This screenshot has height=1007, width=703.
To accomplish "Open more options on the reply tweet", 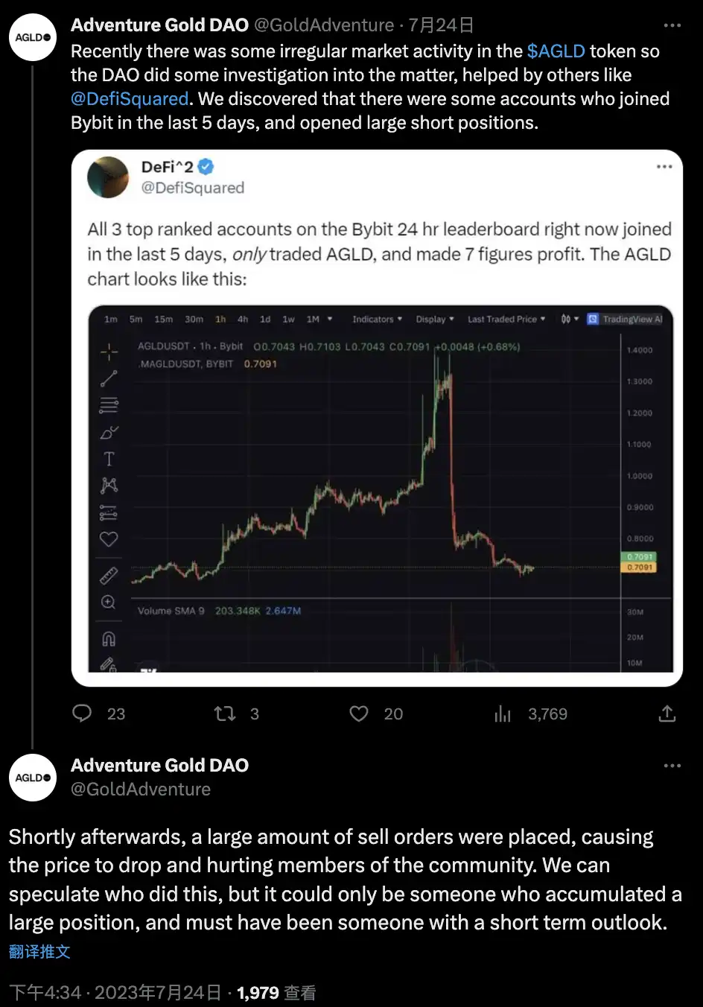I will (672, 766).
